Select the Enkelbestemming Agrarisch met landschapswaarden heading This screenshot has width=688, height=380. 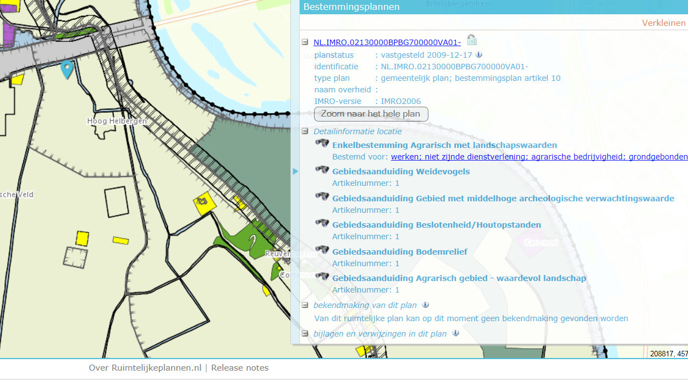445,145
